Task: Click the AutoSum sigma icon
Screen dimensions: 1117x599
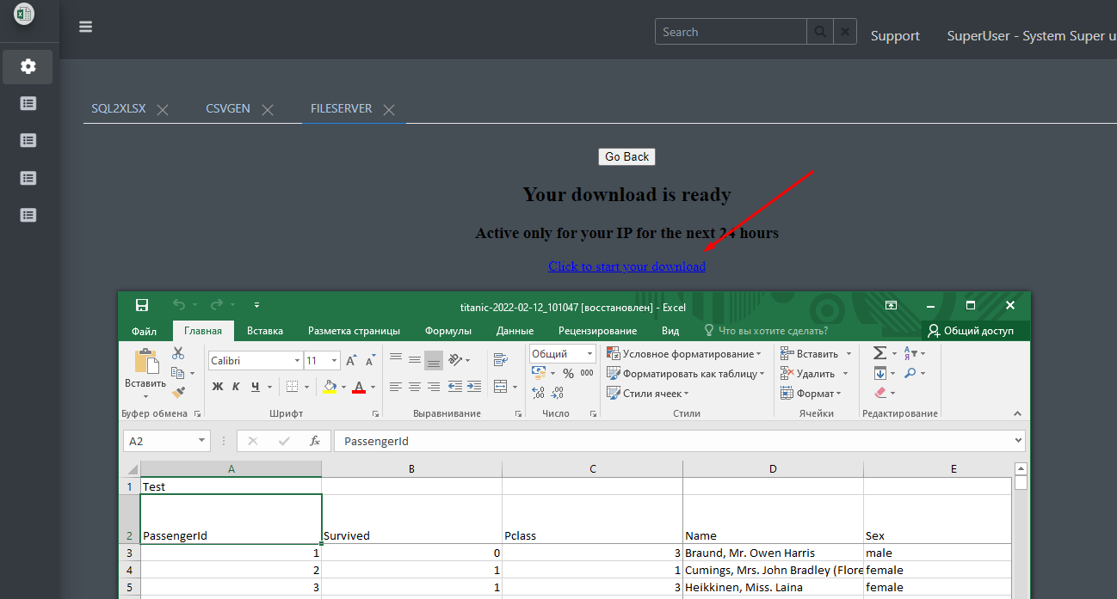Action: 879,353
